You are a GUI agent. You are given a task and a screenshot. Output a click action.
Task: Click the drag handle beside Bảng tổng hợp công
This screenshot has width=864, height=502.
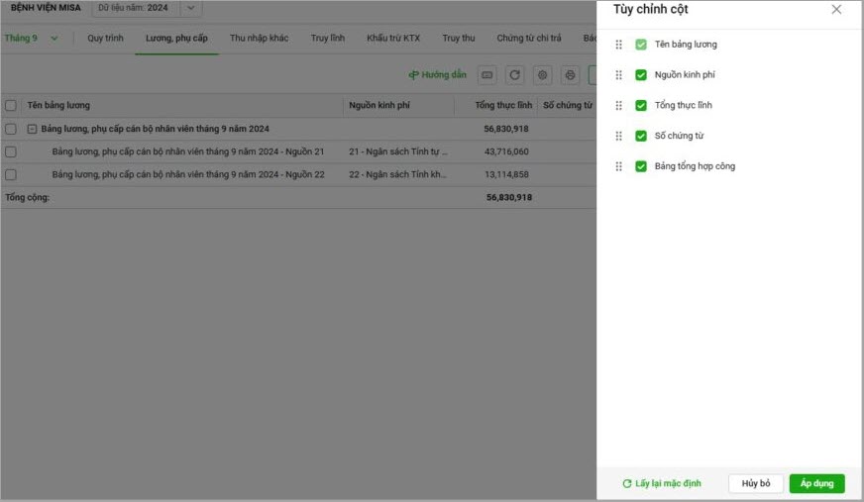619,166
